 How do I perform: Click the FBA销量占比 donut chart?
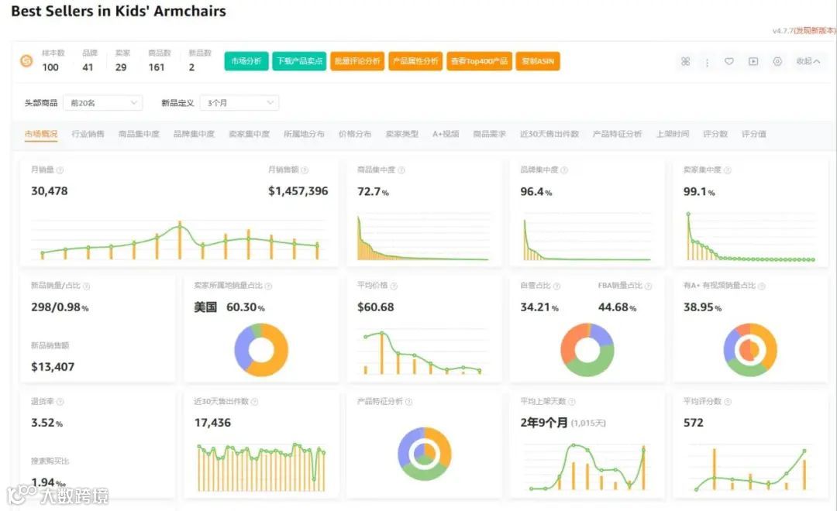(x=587, y=350)
